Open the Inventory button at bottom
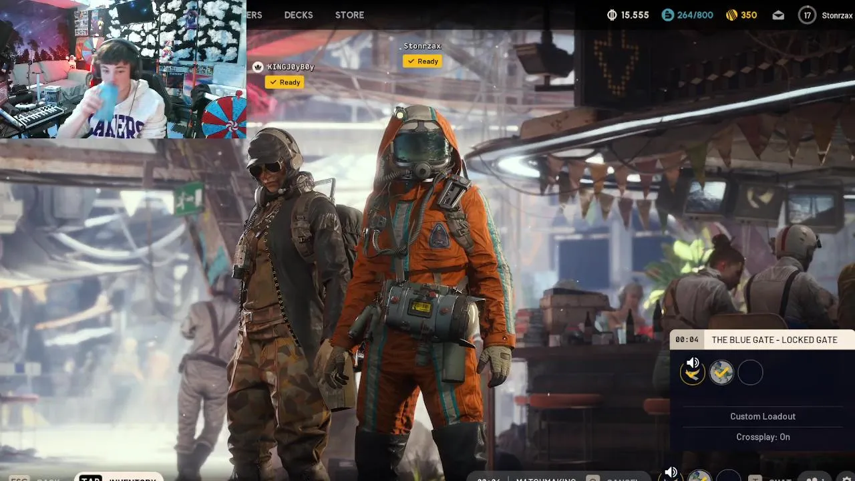The height and width of the screenshot is (481, 855). pos(119,477)
